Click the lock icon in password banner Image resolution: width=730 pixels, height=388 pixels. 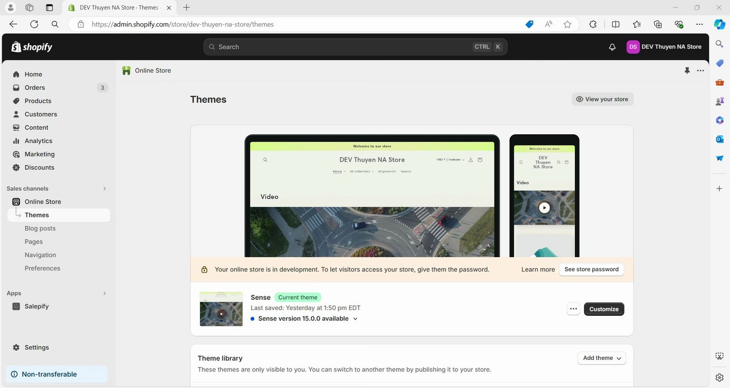click(204, 269)
